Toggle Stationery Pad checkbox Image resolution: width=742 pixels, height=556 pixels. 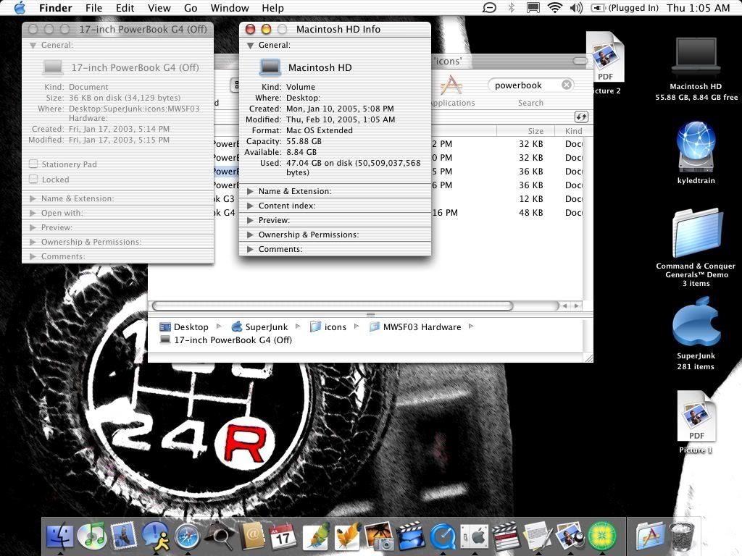coord(33,164)
